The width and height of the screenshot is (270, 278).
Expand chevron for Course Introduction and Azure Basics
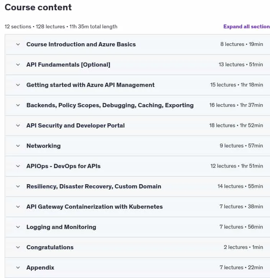click(18, 44)
